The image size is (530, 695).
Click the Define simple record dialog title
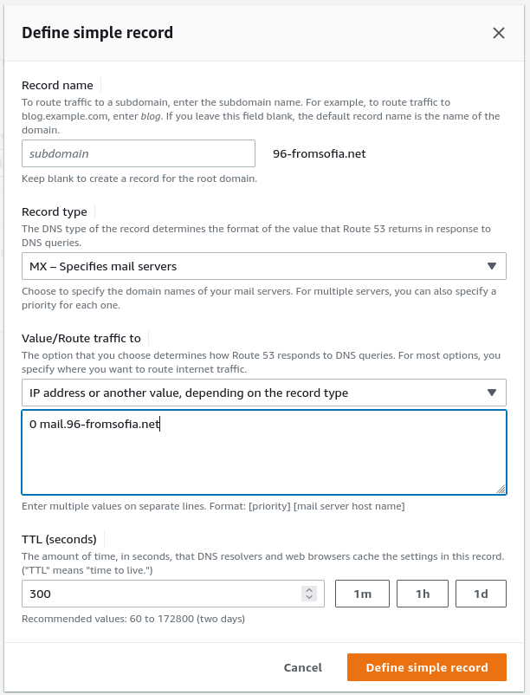click(97, 33)
